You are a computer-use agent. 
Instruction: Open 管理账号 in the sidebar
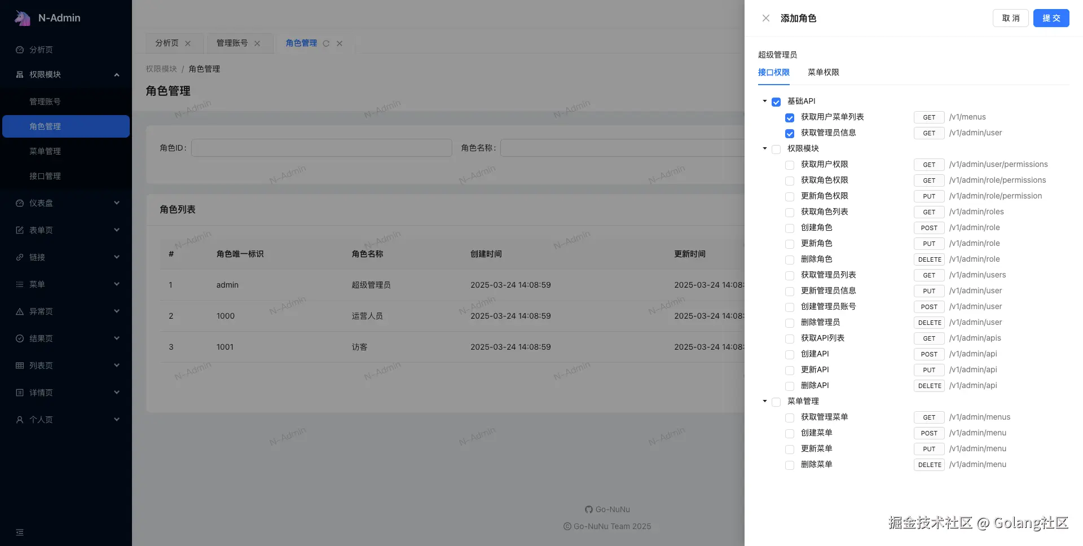click(66, 102)
